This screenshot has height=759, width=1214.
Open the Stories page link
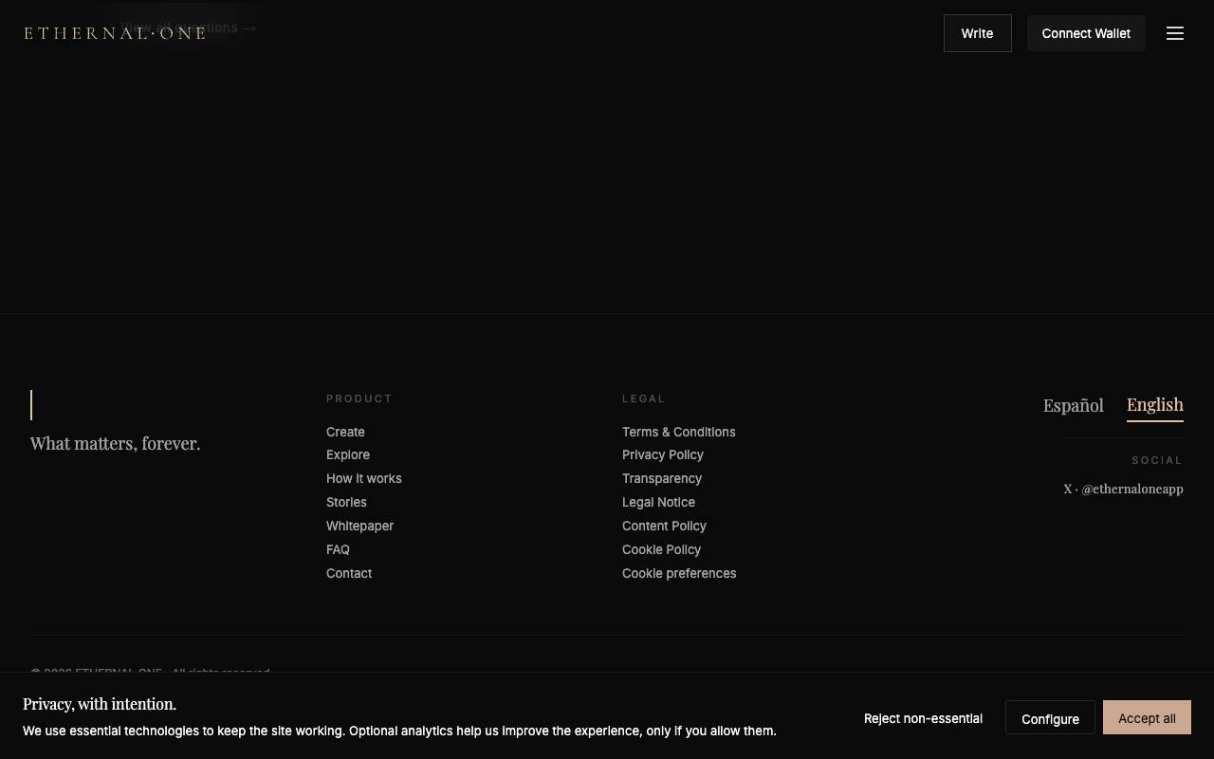click(x=346, y=502)
